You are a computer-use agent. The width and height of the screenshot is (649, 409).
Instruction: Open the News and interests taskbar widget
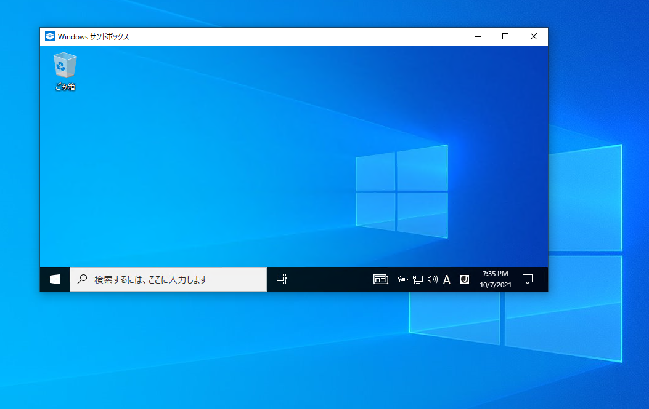click(x=381, y=279)
